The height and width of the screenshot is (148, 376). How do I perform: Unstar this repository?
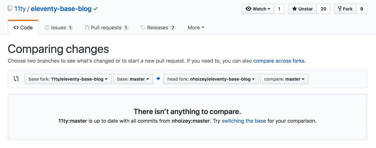click(x=302, y=9)
